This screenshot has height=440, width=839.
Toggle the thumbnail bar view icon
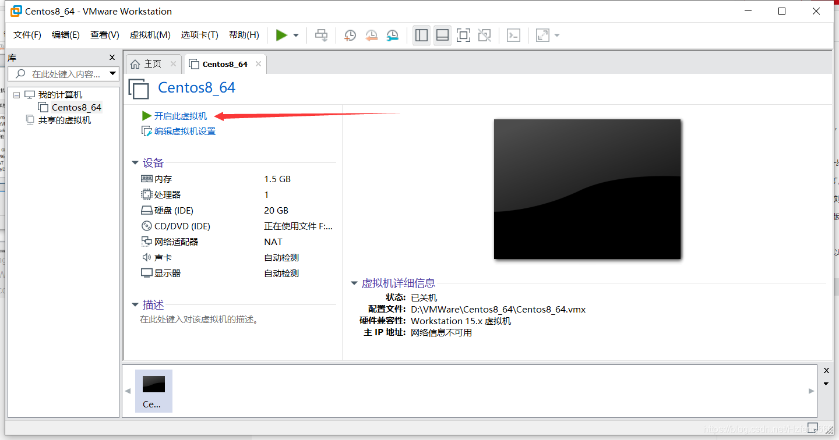click(x=442, y=36)
